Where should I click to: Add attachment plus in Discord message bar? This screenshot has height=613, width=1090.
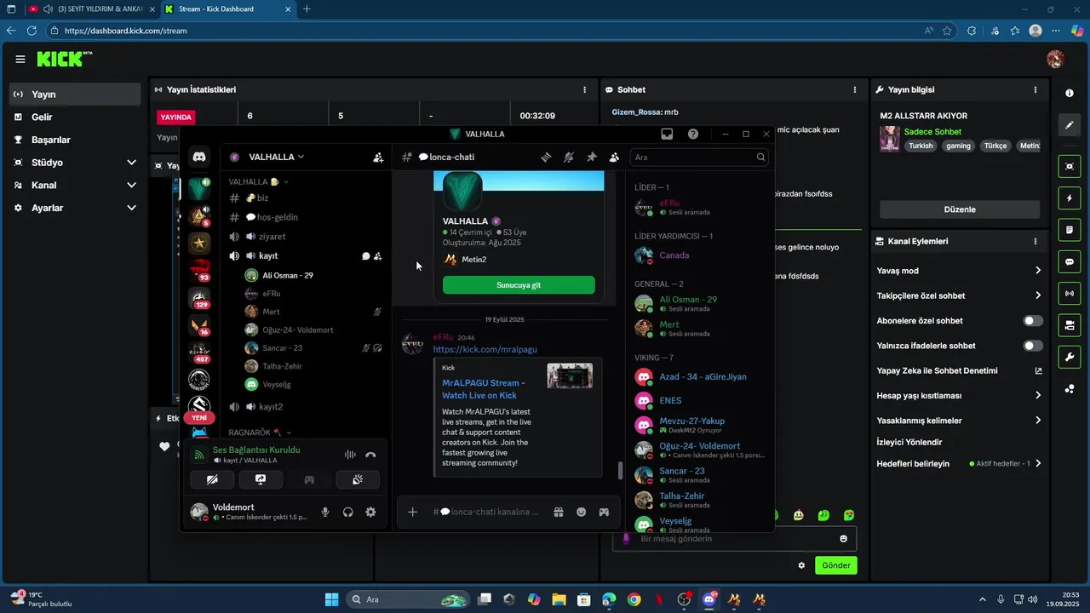(x=412, y=512)
